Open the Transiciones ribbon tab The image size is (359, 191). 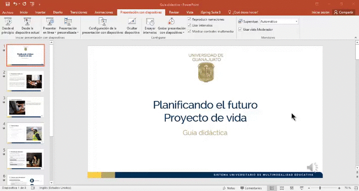(x=78, y=12)
